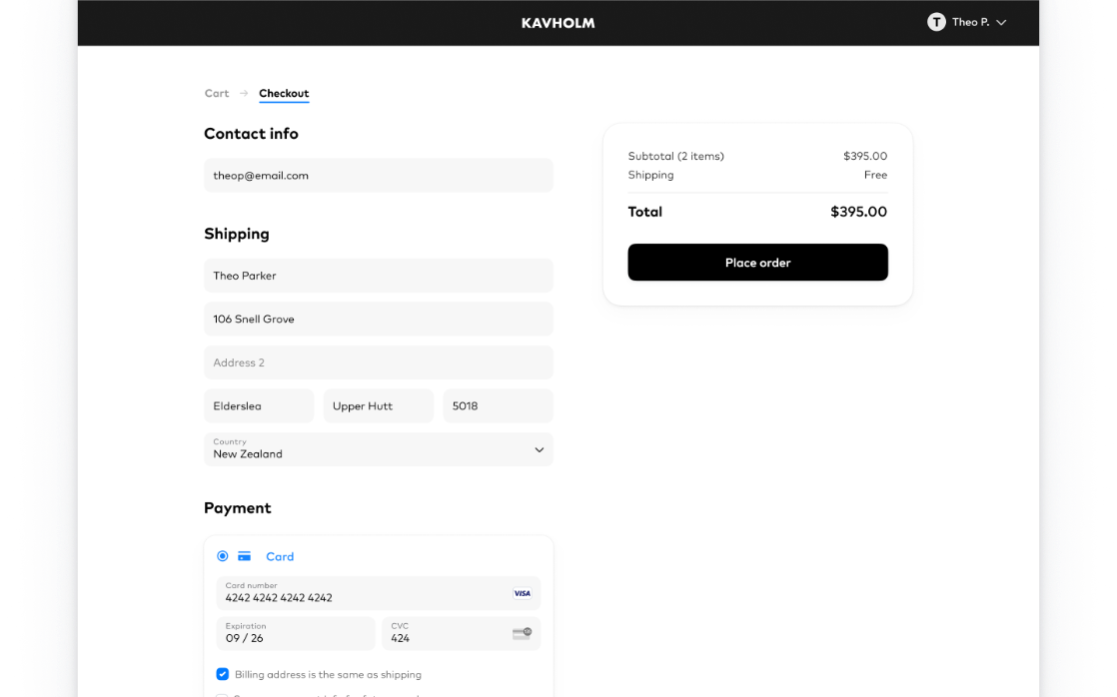
Task: Click the credit card icon beside Card
Action: 245,556
